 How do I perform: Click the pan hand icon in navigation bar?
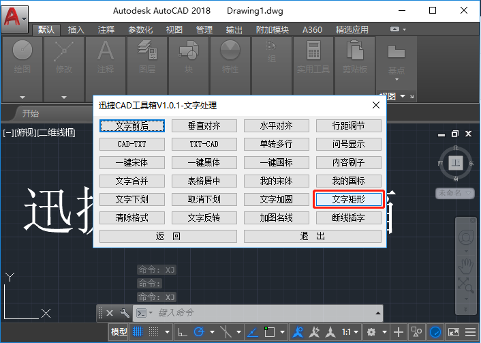pyautogui.click(x=465, y=267)
